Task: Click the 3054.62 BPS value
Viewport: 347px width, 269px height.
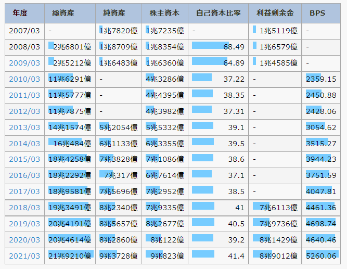Action: point(321,127)
